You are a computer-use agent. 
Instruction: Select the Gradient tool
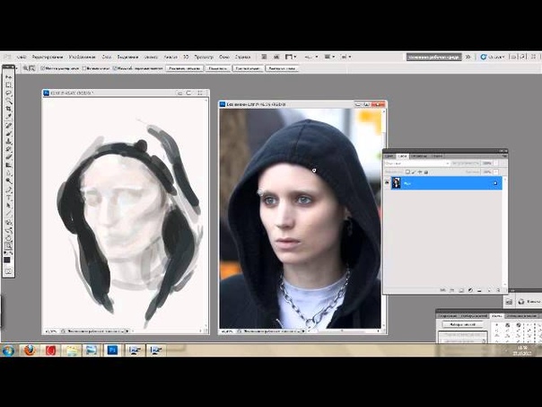pos(8,165)
